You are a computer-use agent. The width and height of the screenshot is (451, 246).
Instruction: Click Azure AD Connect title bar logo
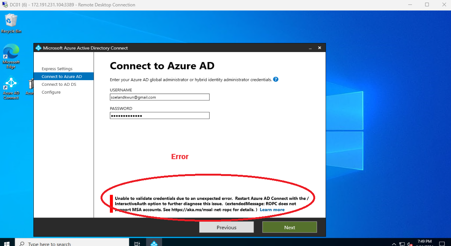tap(38, 48)
